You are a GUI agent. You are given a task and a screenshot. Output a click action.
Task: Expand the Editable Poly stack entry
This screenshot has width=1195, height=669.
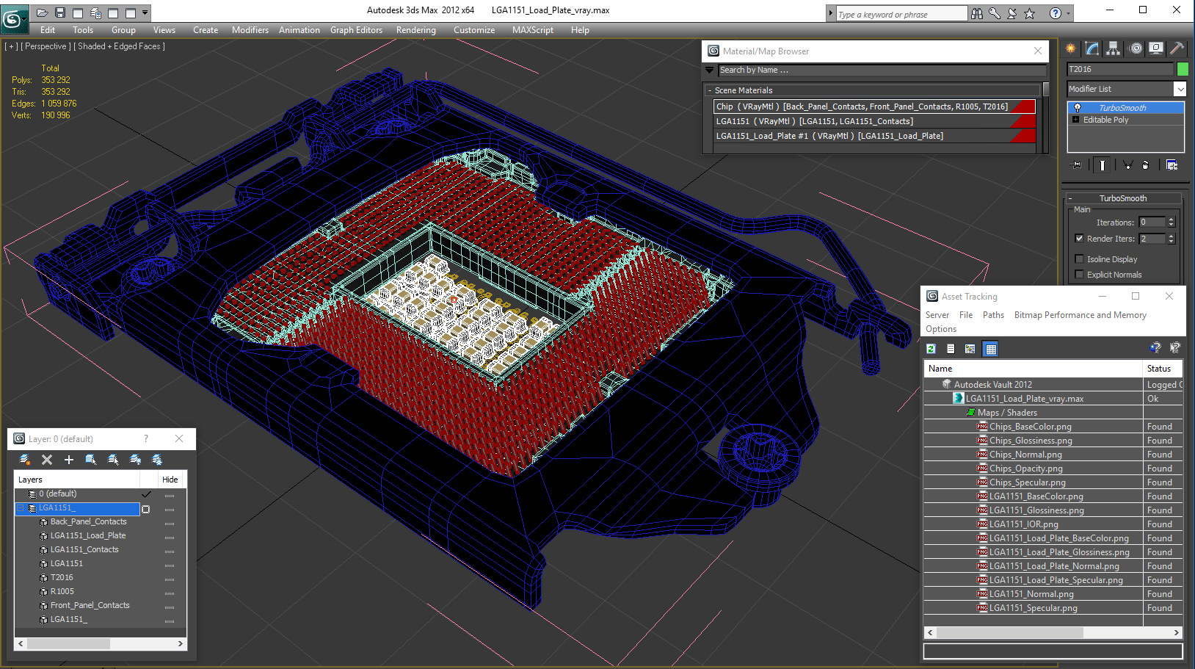(x=1076, y=120)
